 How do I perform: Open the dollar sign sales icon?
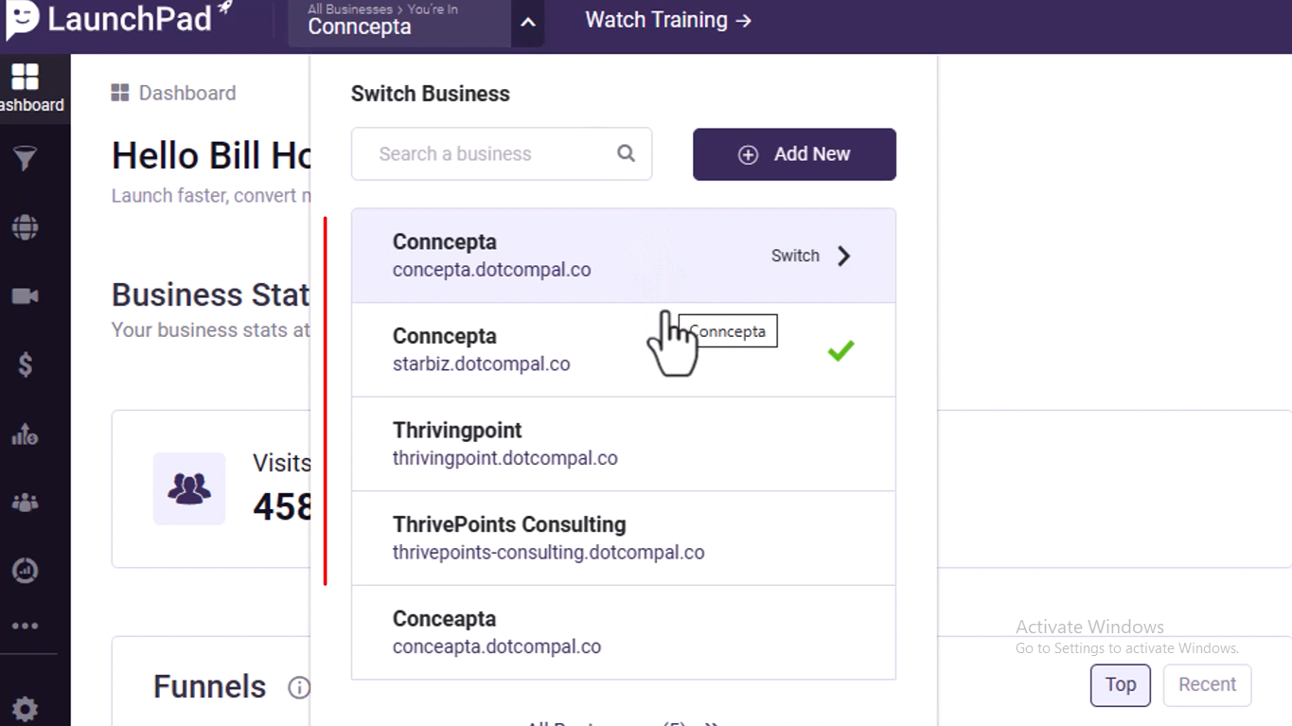tap(25, 364)
